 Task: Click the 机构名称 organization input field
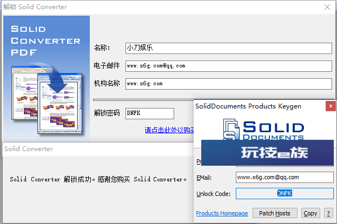tap(229, 84)
